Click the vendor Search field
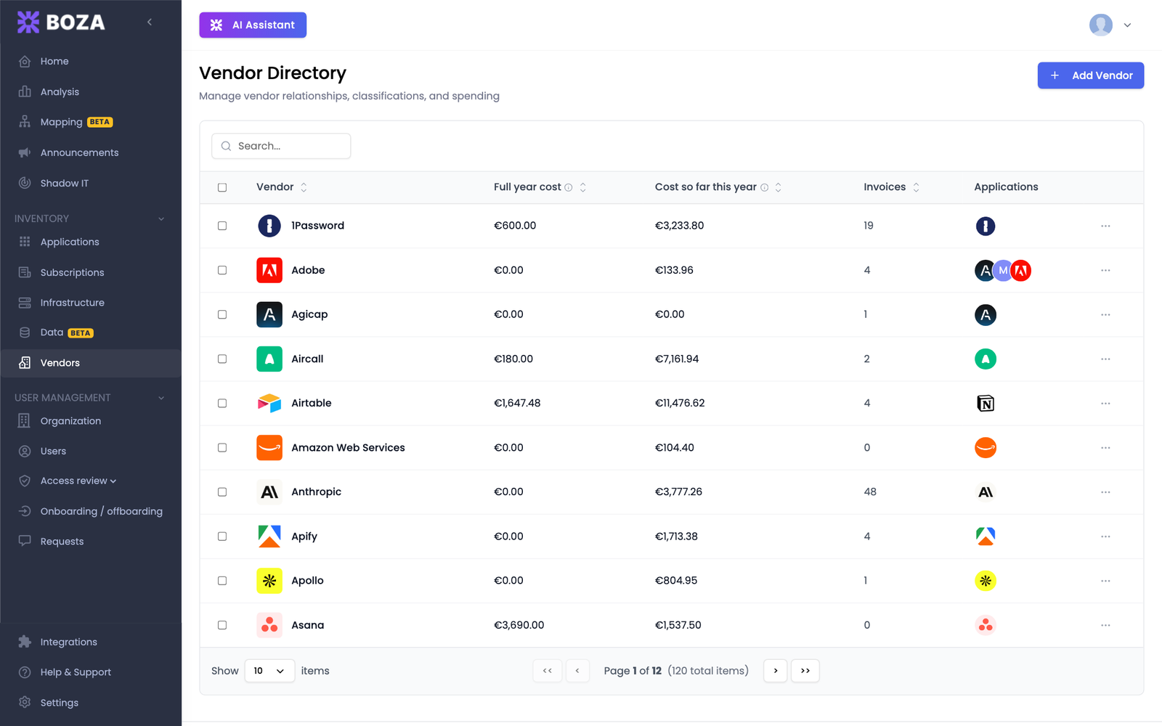Image resolution: width=1162 pixels, height=726 pixels. (x=281, y=146)
